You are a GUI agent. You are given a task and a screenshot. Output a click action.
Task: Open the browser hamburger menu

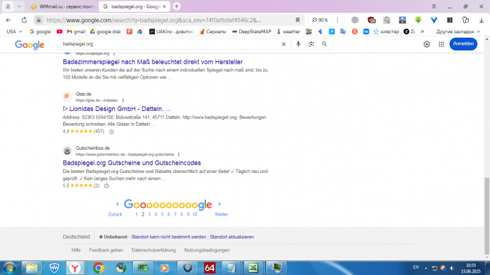[x=434, y=6]
